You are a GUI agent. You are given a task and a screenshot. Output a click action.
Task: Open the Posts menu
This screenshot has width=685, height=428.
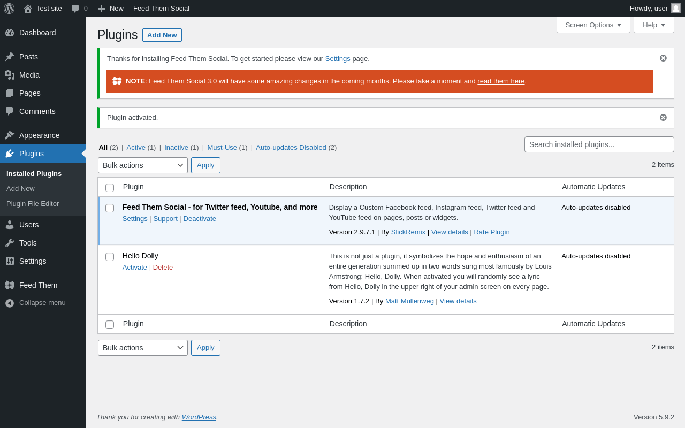point(43,57)
